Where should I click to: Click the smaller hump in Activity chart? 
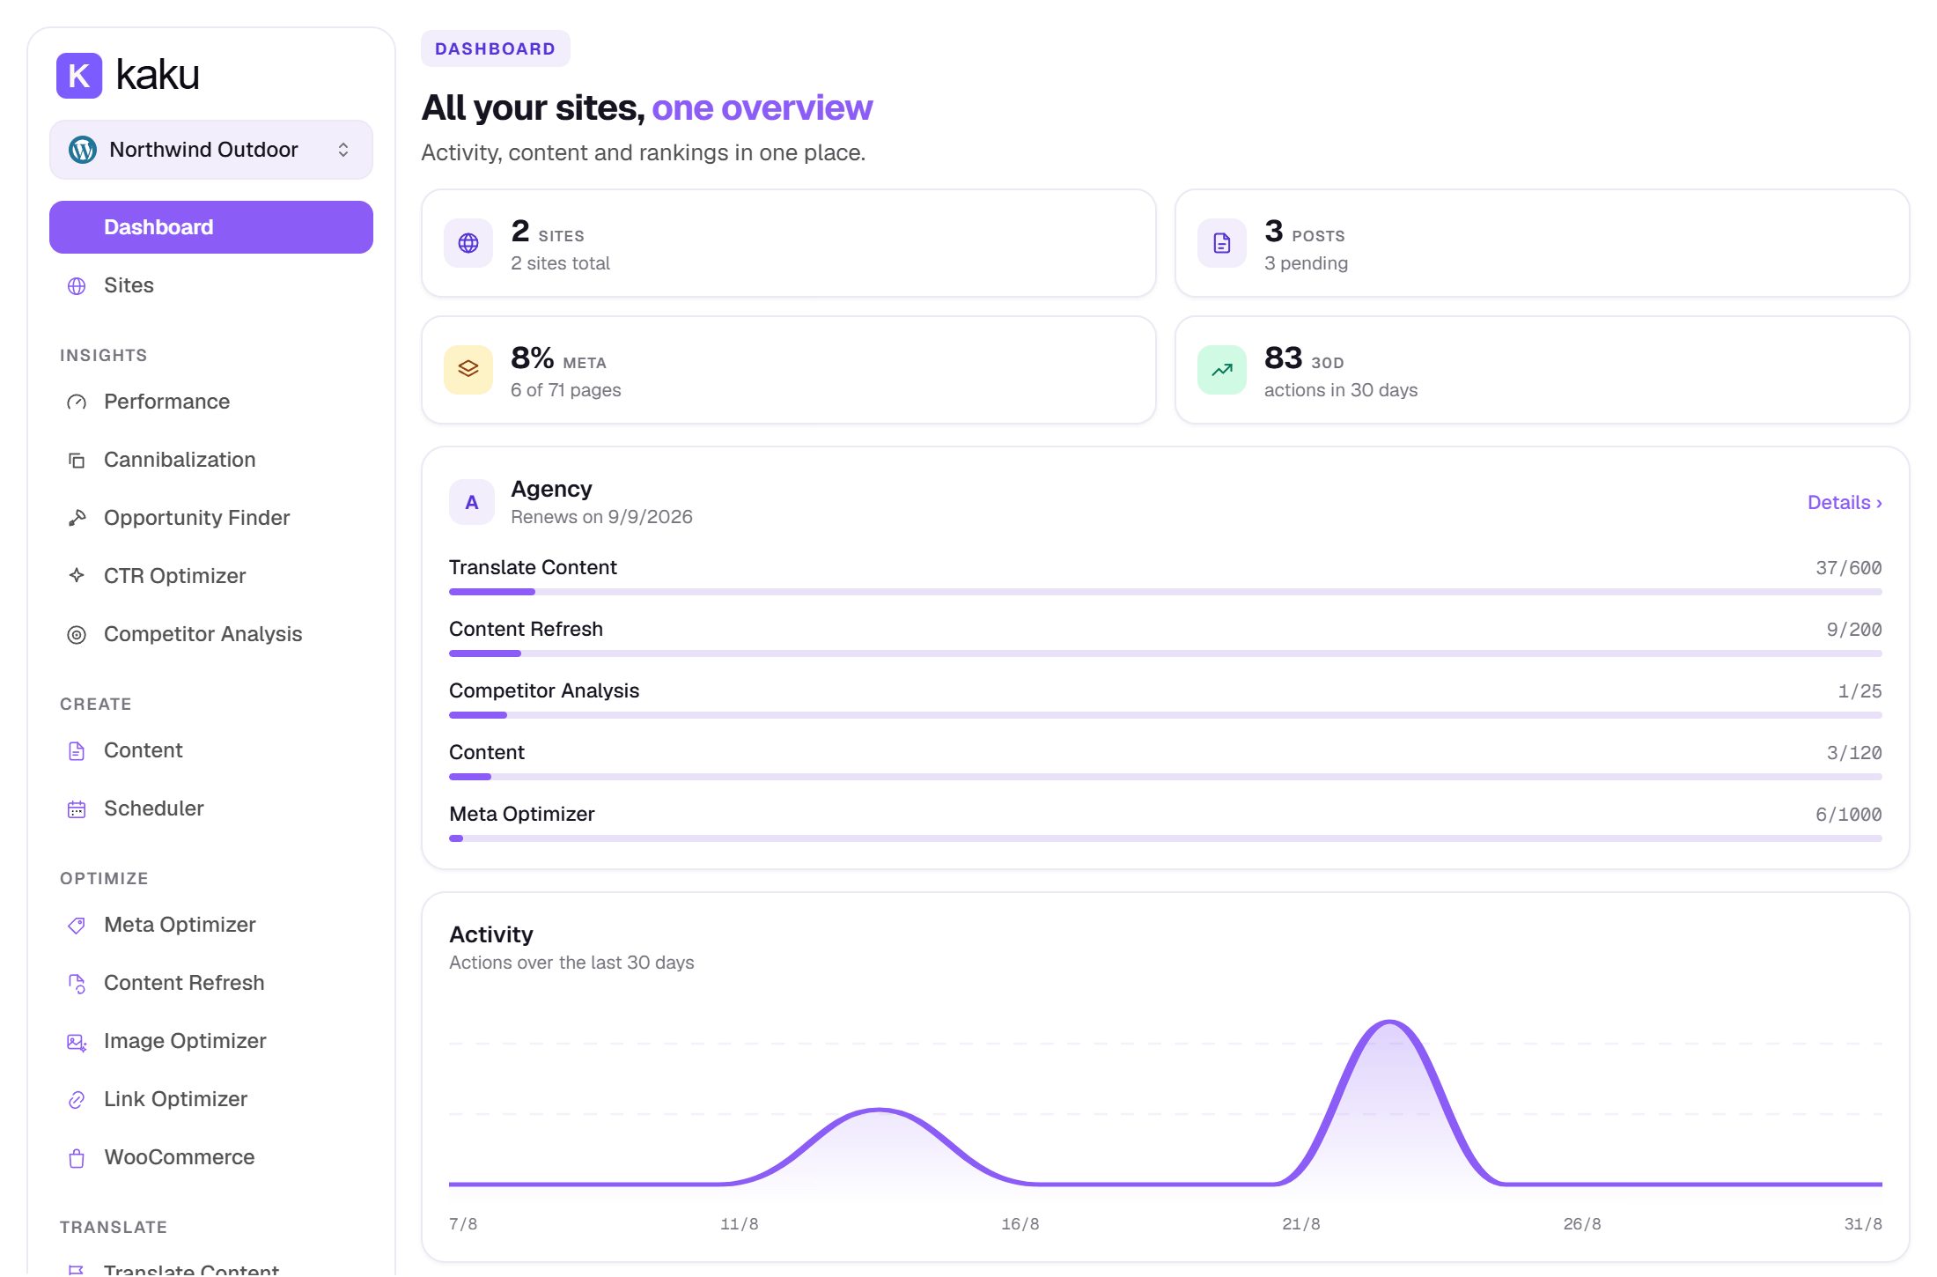tap(880, 1111)
